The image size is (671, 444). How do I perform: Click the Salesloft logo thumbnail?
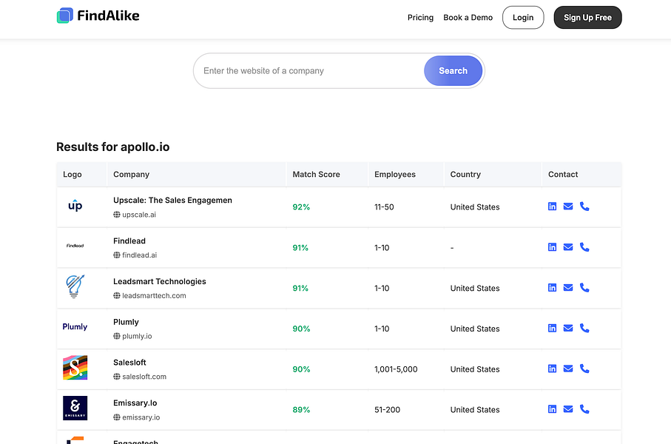75,369
